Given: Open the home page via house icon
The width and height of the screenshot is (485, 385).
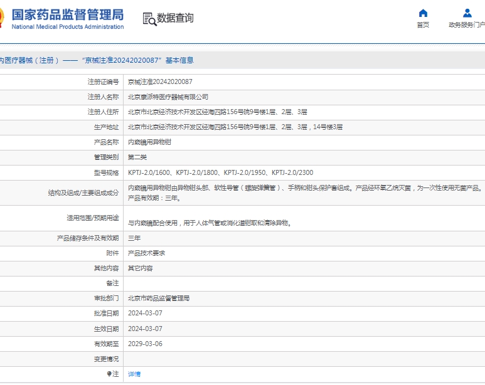Looking at the screenshot, I should (423, 13).
